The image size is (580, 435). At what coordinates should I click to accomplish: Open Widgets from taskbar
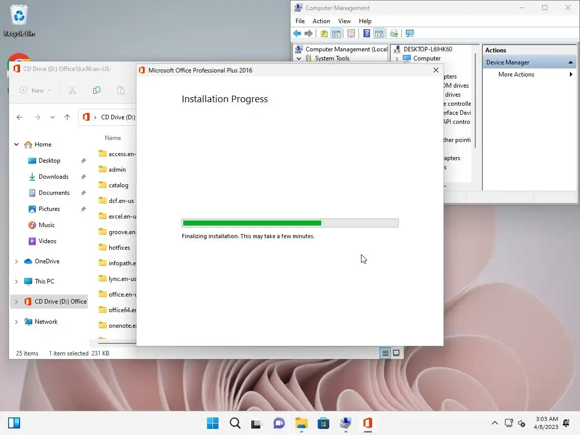point(14,423)
